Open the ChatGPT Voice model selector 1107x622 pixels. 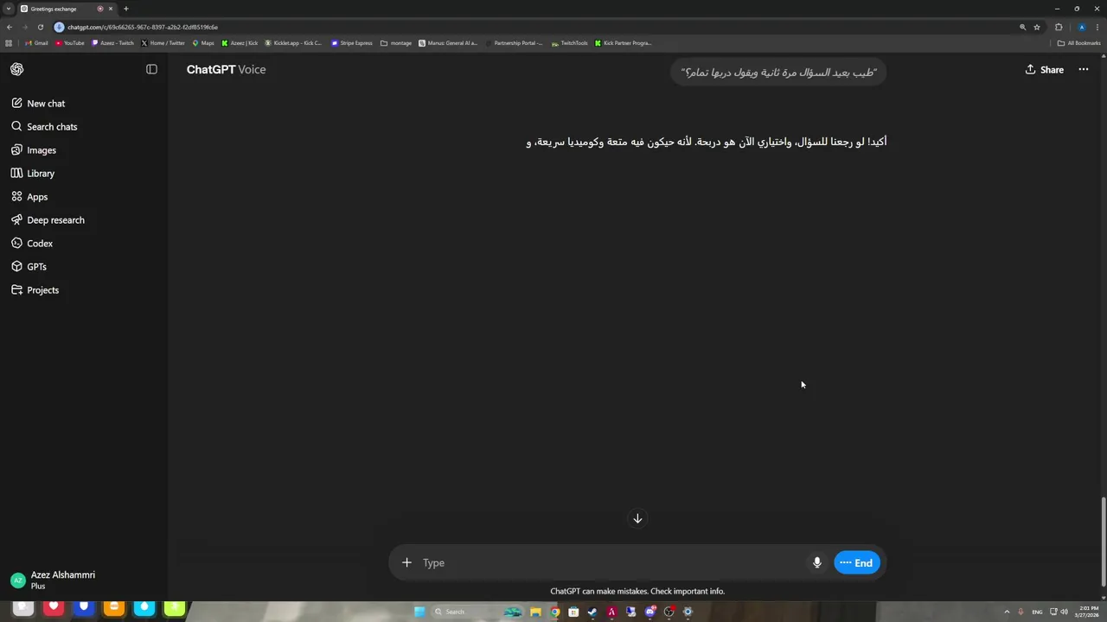[x=226, y=69]
